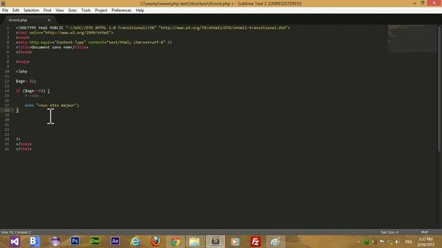Minimize the Sublime Text window
Image resolution: width=442 pixels, height=248 pixels.
pos(414,3)
